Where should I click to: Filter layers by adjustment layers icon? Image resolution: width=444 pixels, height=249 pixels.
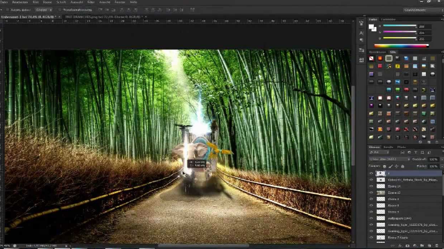coord(409,152)
